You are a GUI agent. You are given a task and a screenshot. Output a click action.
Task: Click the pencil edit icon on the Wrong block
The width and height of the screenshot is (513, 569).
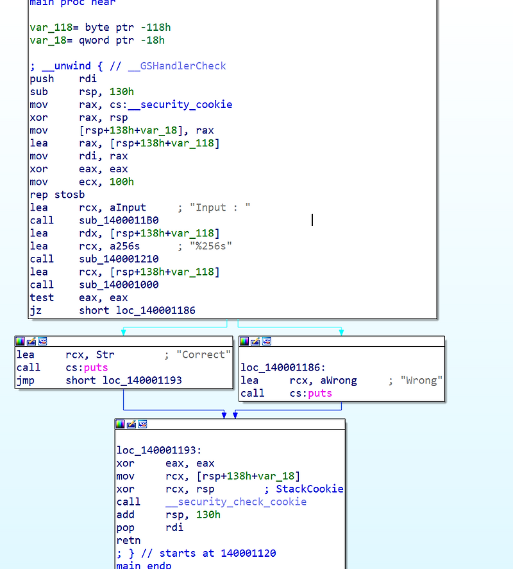tap(255, 341)
